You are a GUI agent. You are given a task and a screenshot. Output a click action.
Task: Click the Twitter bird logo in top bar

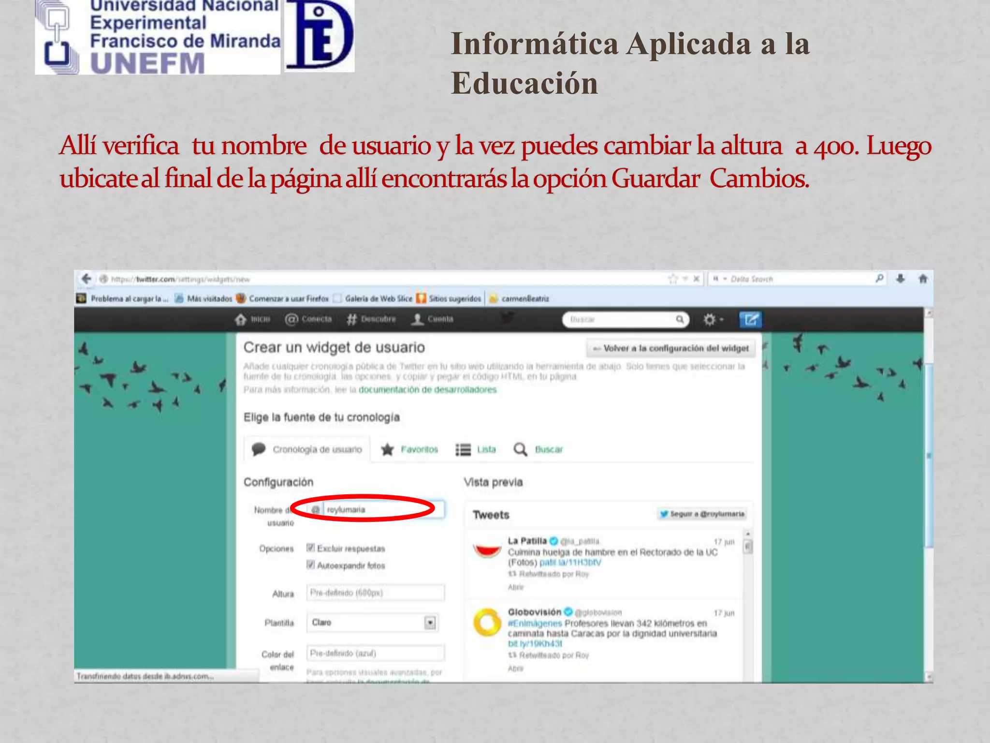(x=508, y=318)
